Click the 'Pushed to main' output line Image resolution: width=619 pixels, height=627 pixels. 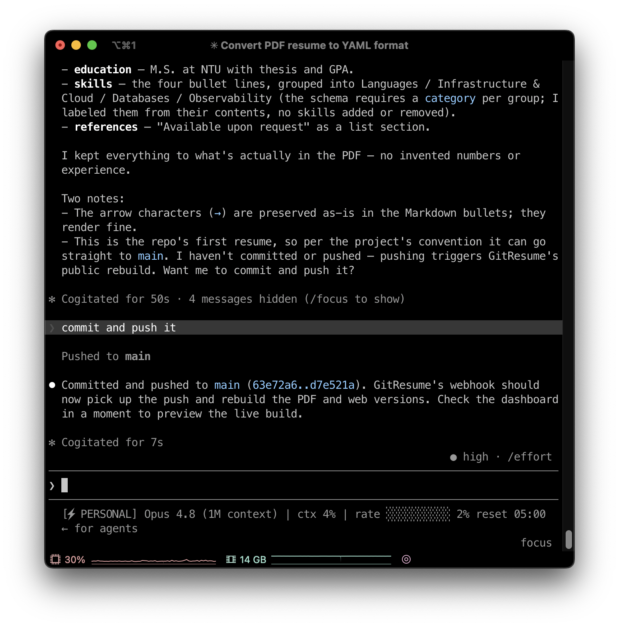click(106, 357)
